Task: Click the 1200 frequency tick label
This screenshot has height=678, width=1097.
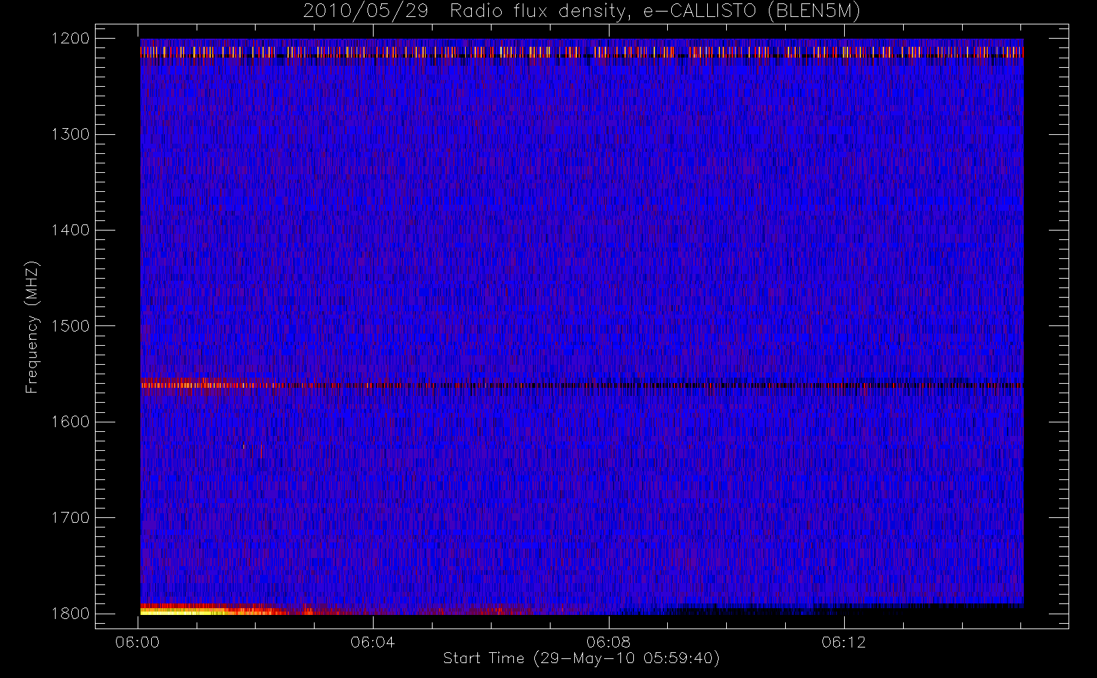Action: coord(71,39)
